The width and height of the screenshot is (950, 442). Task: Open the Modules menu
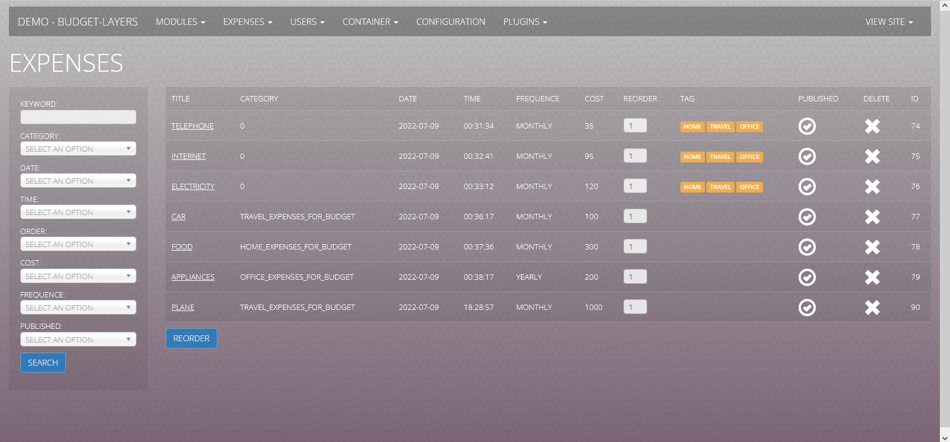coord(180,22)
